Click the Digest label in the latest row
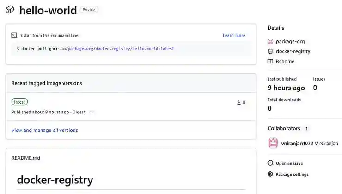 [x=79, y=112]
